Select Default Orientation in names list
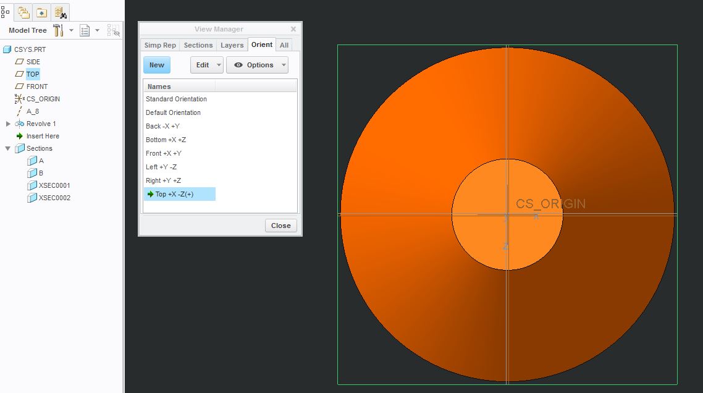 tap(173, 112)
